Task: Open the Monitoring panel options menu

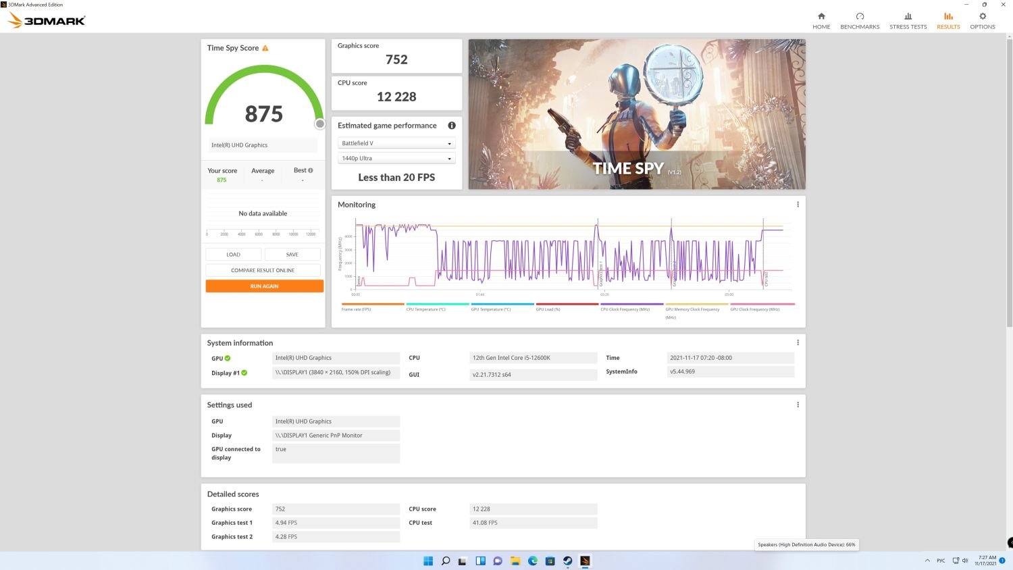Action: 798,205
